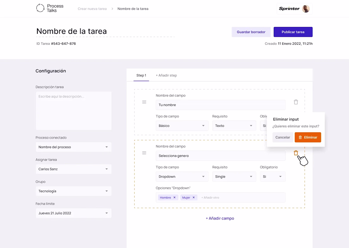Screen dimensions: 349x248
Task: Publish with Publicar tarea button
Action: pos(293,32)
